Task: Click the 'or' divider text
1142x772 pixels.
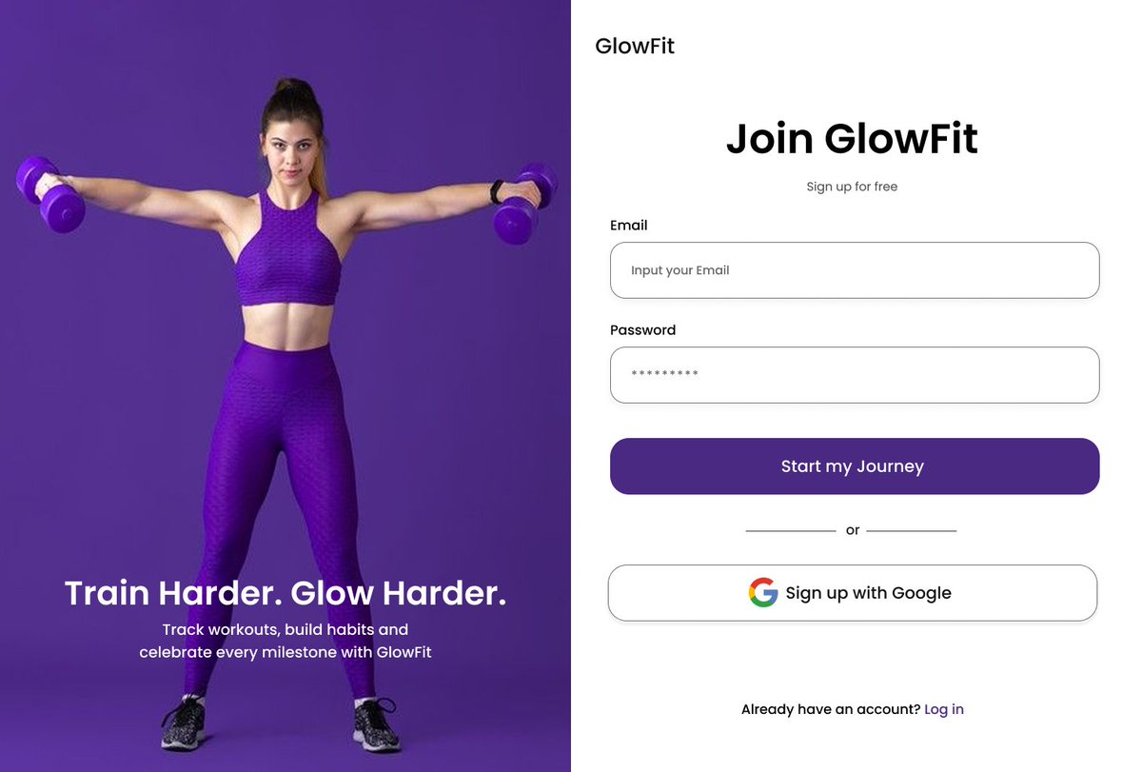Action: pyautogui.click(x=853, y=530)
